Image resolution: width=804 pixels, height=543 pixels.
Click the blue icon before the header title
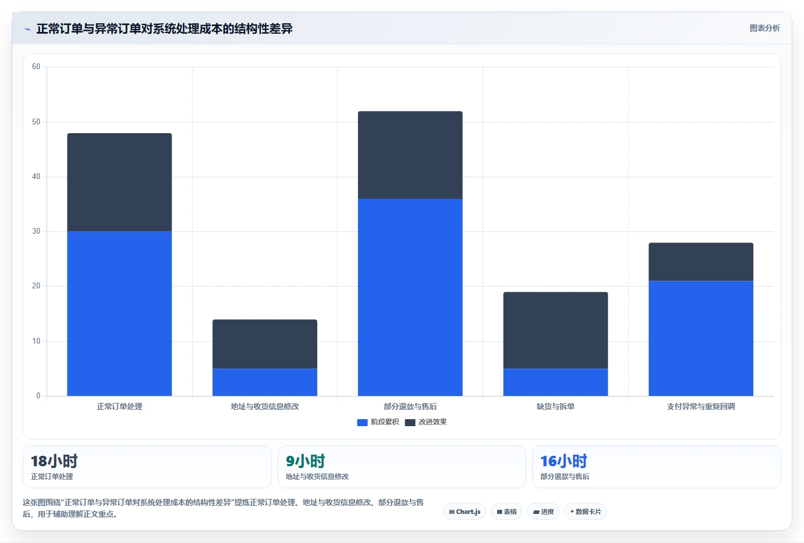(x=27, y=29)
